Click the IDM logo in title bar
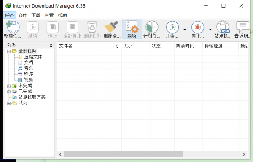Screen dimensions: 253x162 pyautogui.click(x=8, y=6)
